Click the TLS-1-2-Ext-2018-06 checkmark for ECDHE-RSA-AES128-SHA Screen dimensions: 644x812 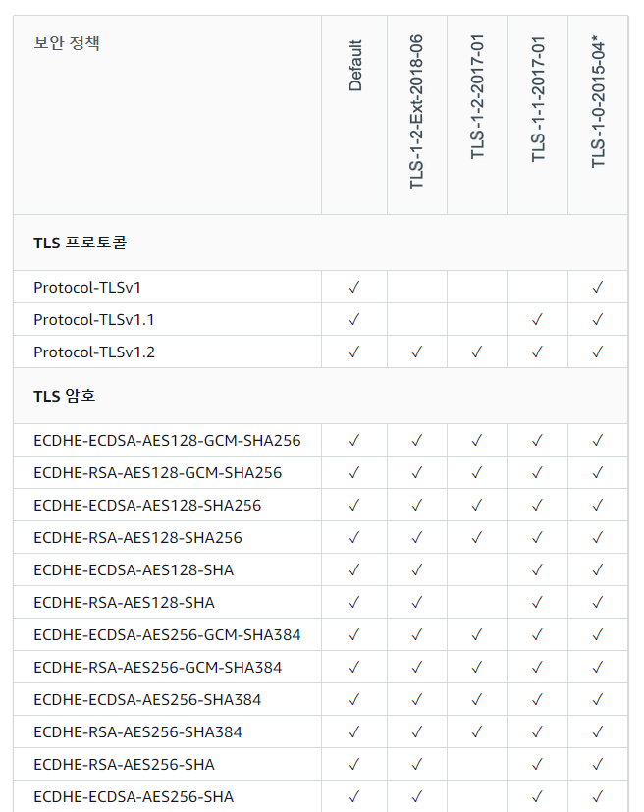pyautogui.click(x=416, y=603)
